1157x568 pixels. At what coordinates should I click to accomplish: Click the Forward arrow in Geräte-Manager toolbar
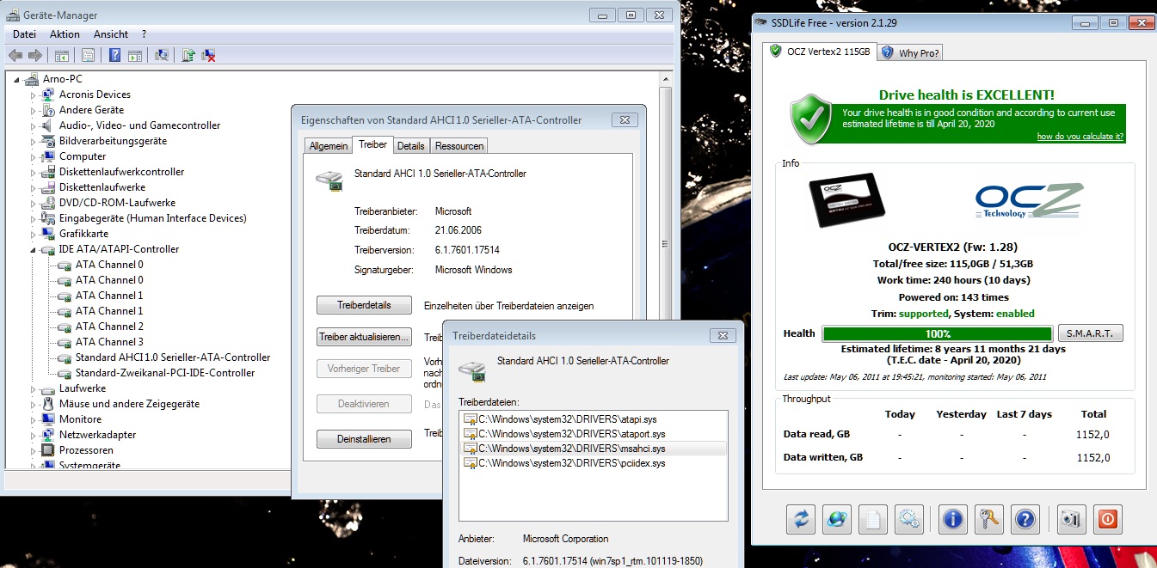(x=35, y=56)
